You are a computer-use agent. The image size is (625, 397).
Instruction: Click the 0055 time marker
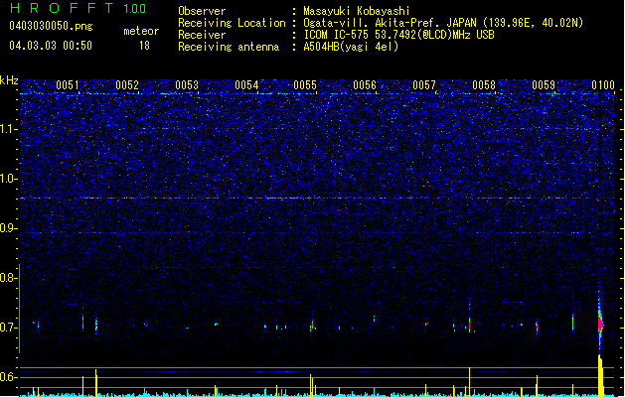(x=305, y=85)
